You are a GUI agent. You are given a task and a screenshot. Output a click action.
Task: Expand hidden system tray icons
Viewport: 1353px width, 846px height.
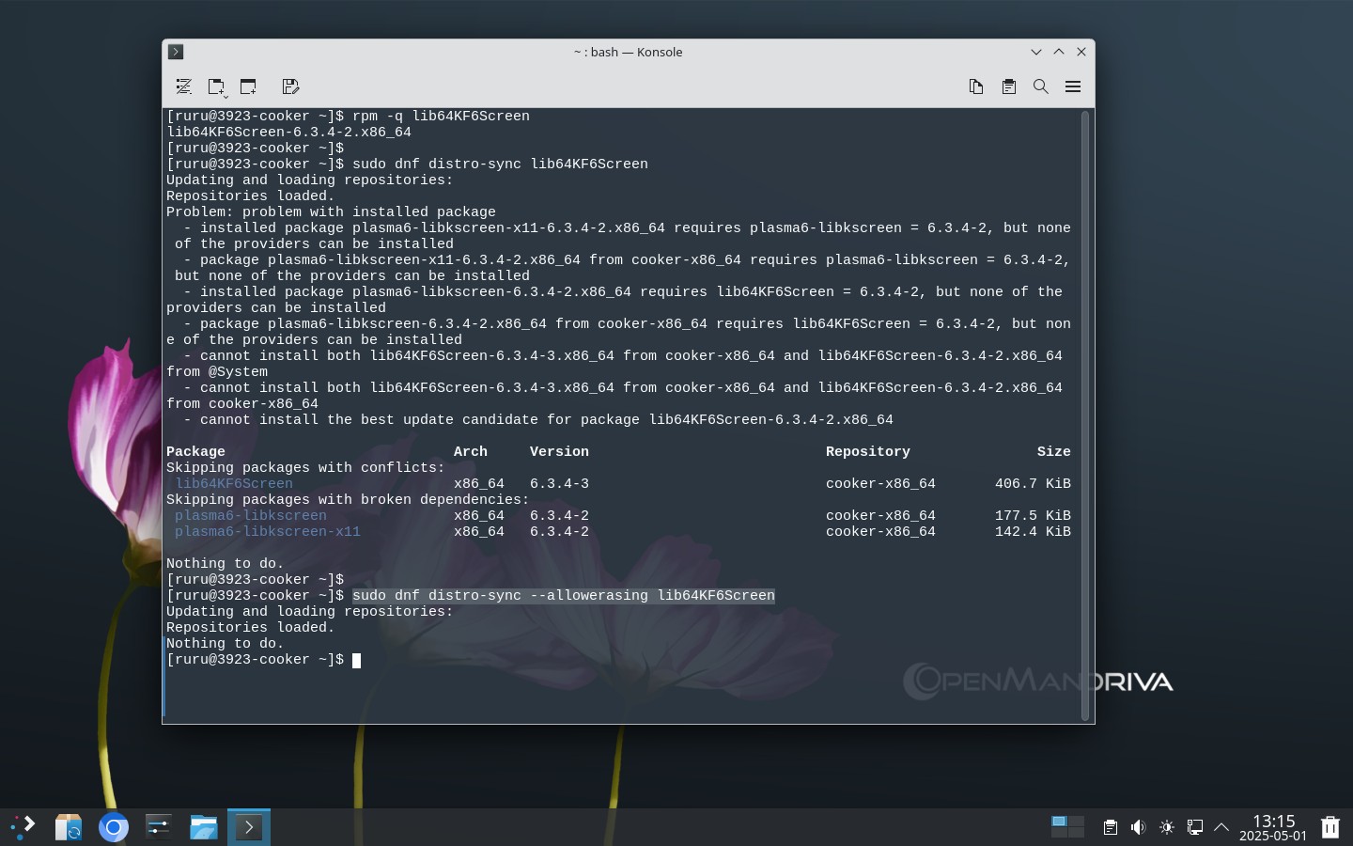tap(1221, 827)
